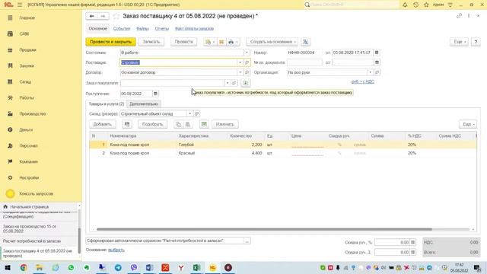Click the Изменить button

coord(225,124)
